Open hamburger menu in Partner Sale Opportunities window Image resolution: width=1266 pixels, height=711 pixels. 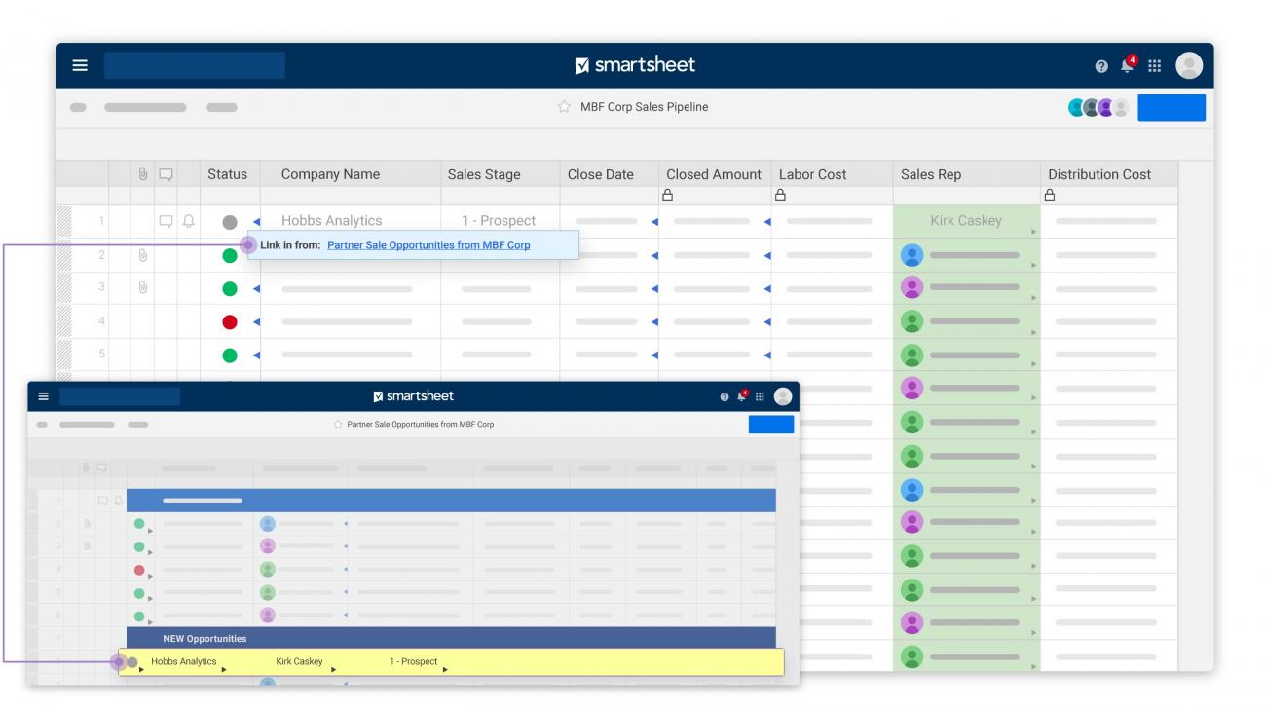(x=43, y=396)
